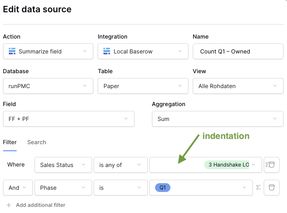Click the Name input field
This screenshot has height=213, width=287.
click(238, 51)
